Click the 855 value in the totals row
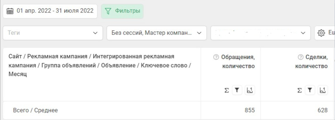This screenshot has width=335, height=120. tap(250, 110)
